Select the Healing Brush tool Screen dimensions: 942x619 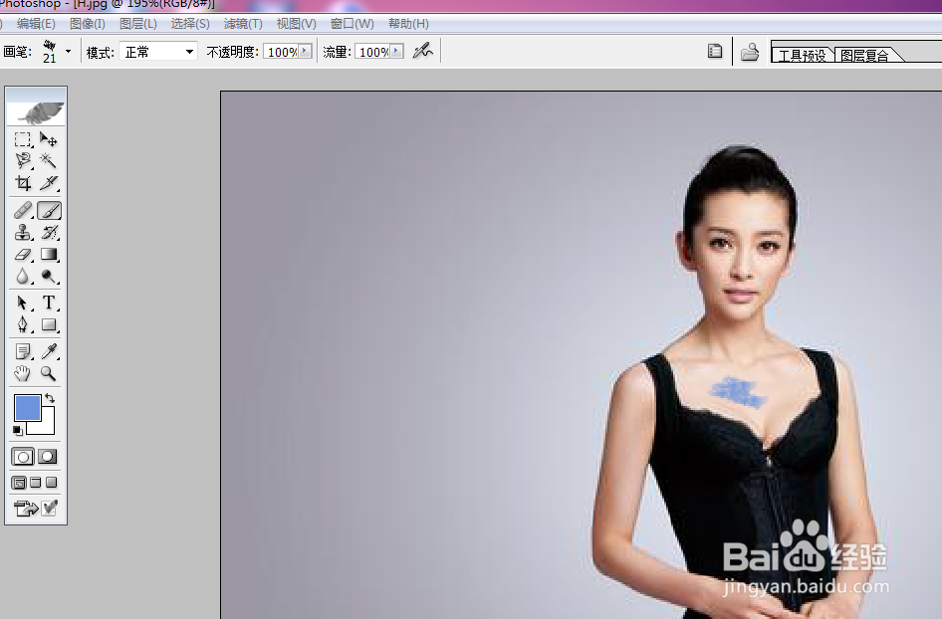(23, 211)
